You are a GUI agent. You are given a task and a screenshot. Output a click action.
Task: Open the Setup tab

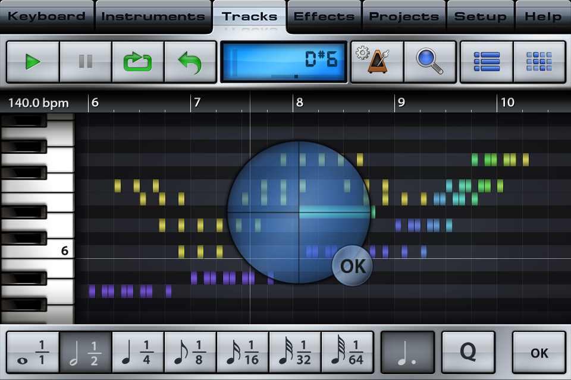(481, 17)
